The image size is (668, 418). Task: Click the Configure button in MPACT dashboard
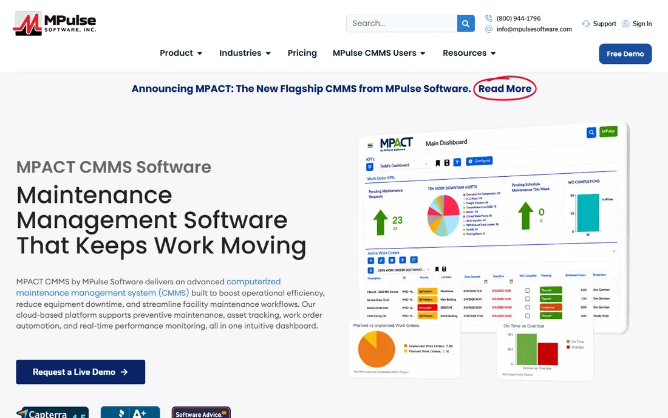point(479,161)
